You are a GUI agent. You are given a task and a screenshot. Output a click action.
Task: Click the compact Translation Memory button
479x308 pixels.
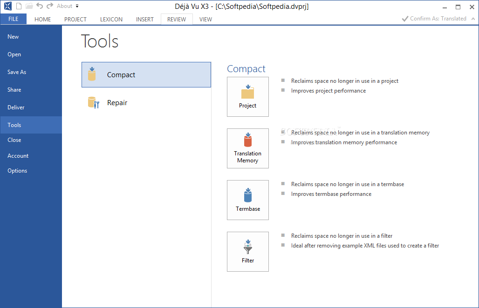click(x=248, y=148)
